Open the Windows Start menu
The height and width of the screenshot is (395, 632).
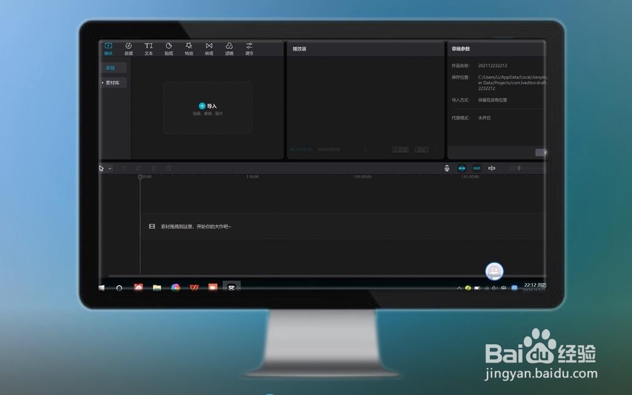102,288
